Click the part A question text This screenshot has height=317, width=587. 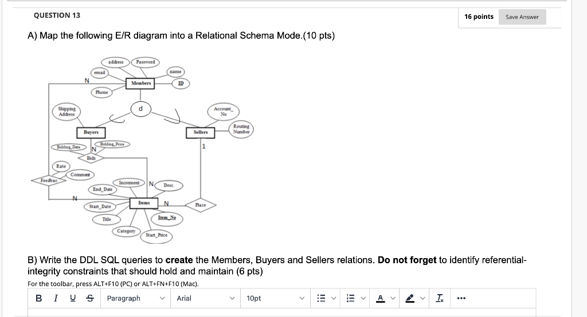[x=181, y=35]
